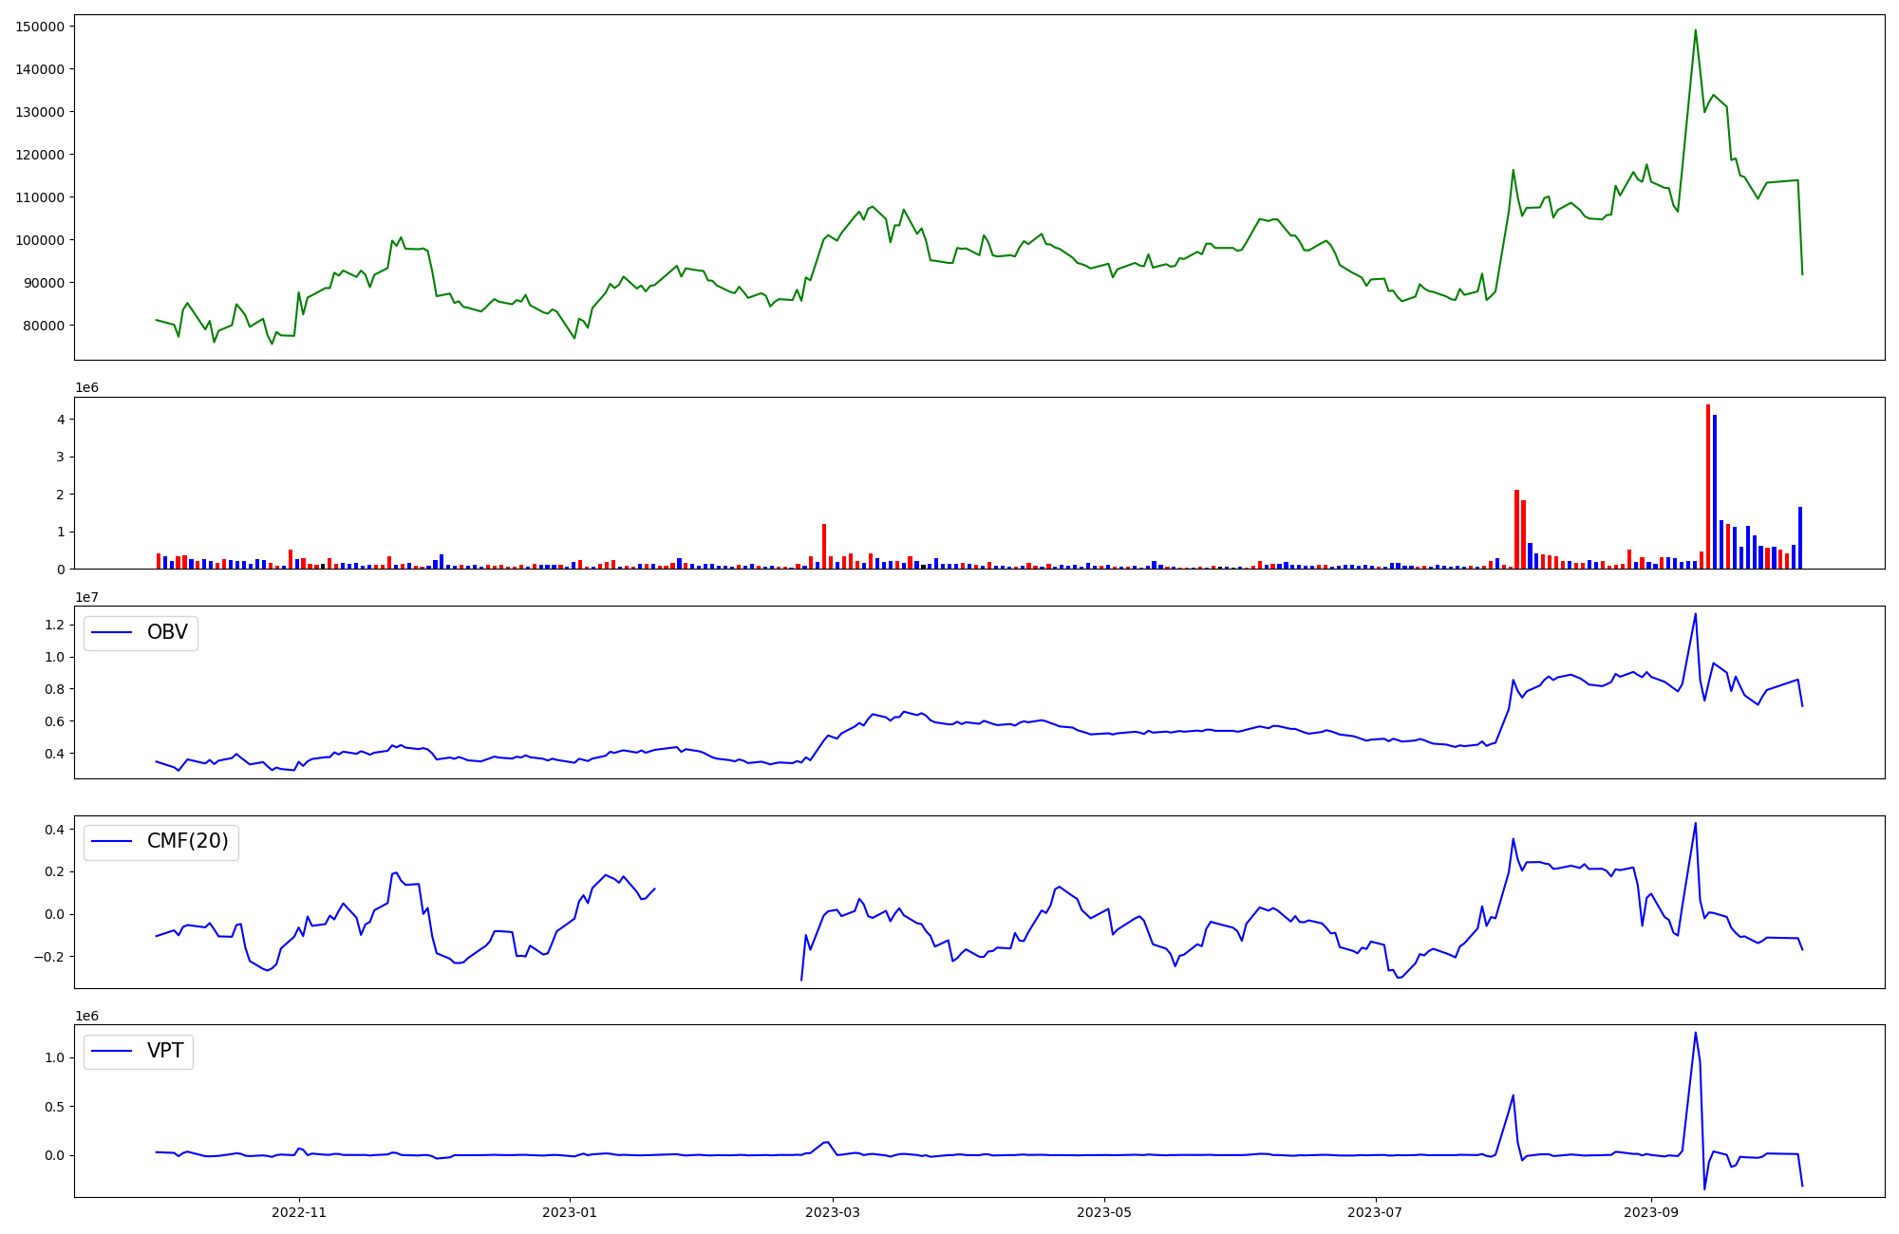The height and width of the screenshot is (1234, 1899).
Task: Click the price chart's highest peak
Action: (1695, 31)
